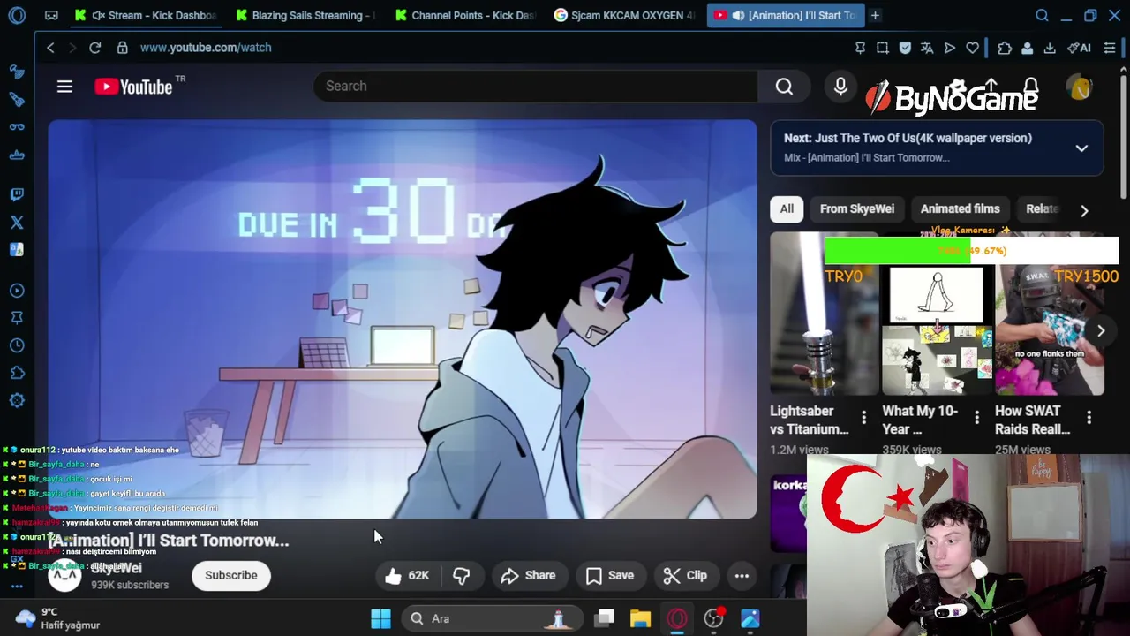This screenshot has height=636, width=1130.
Task: Open the sidebar History clock icon
Action: click(x=17, y=345)
